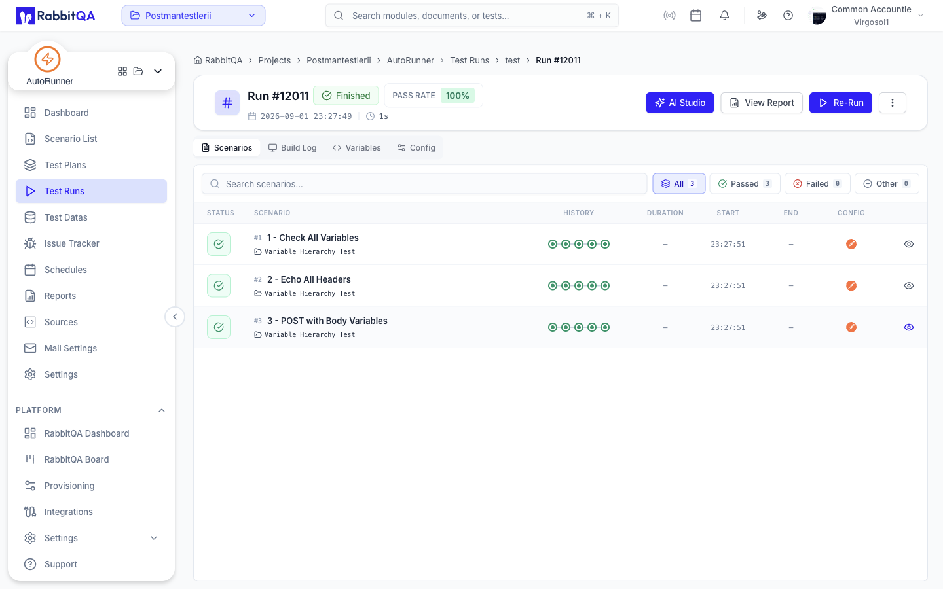Click the Search scenarios input field
Screen dimensions: 943x589
pos(424,184)
